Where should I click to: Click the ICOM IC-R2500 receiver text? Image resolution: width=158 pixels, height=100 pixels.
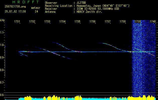pyautogui.click(x=98, y=9)
